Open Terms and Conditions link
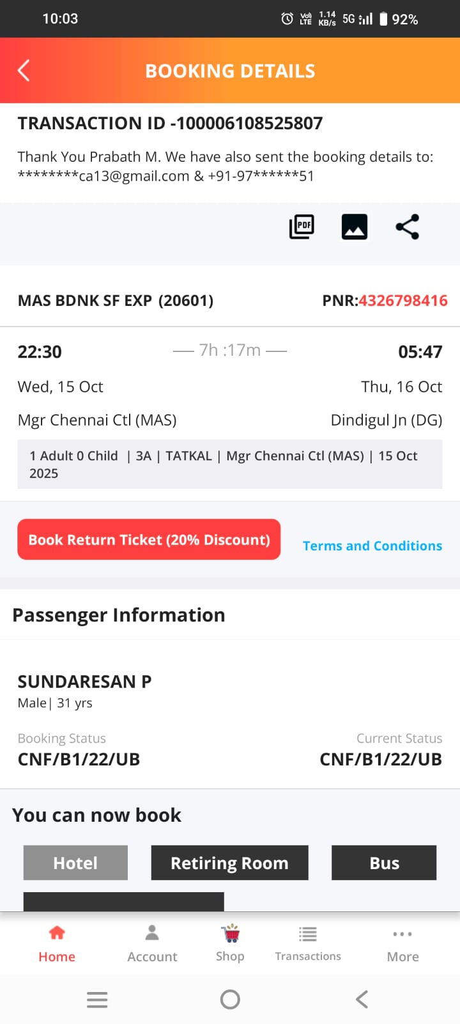460x1024 pixels. coord(372,546)
